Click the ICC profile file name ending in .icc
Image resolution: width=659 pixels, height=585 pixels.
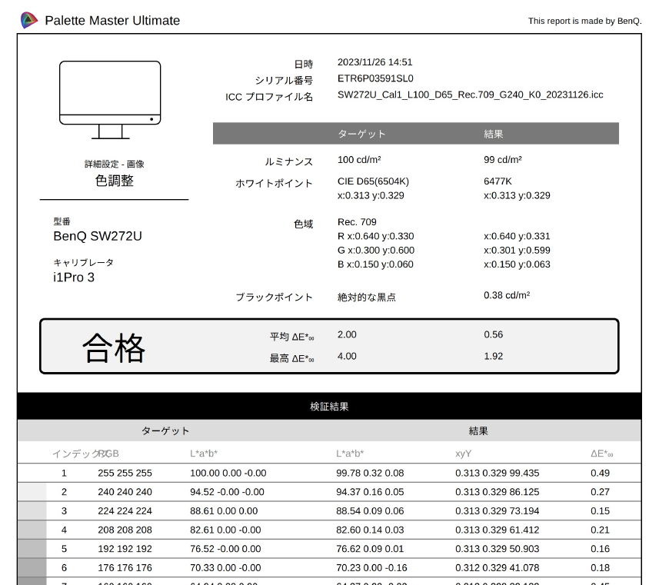pos(471,95)
